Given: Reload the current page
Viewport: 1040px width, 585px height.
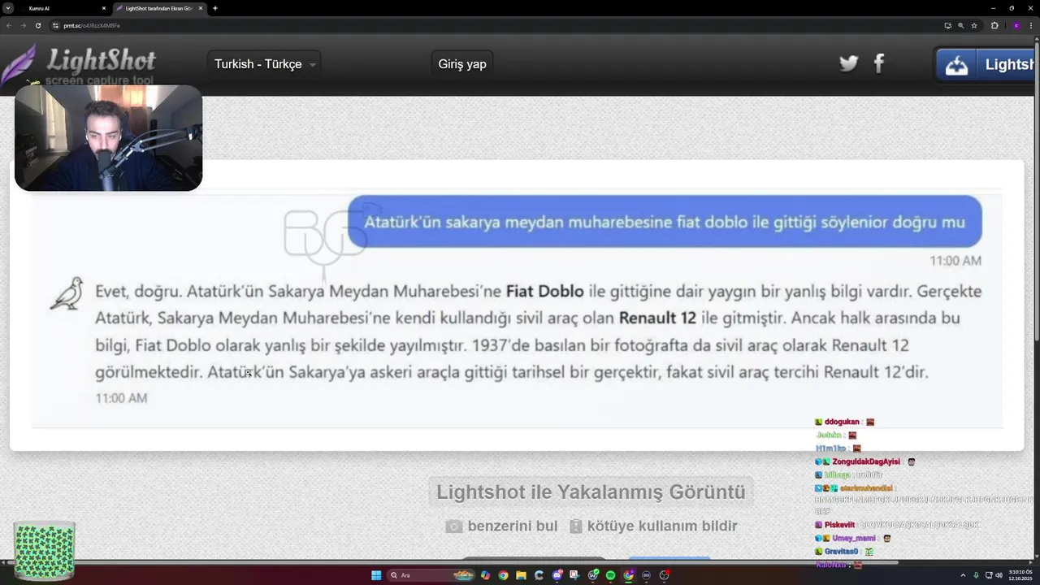Looking at the screenshot, I should point(37,25).
